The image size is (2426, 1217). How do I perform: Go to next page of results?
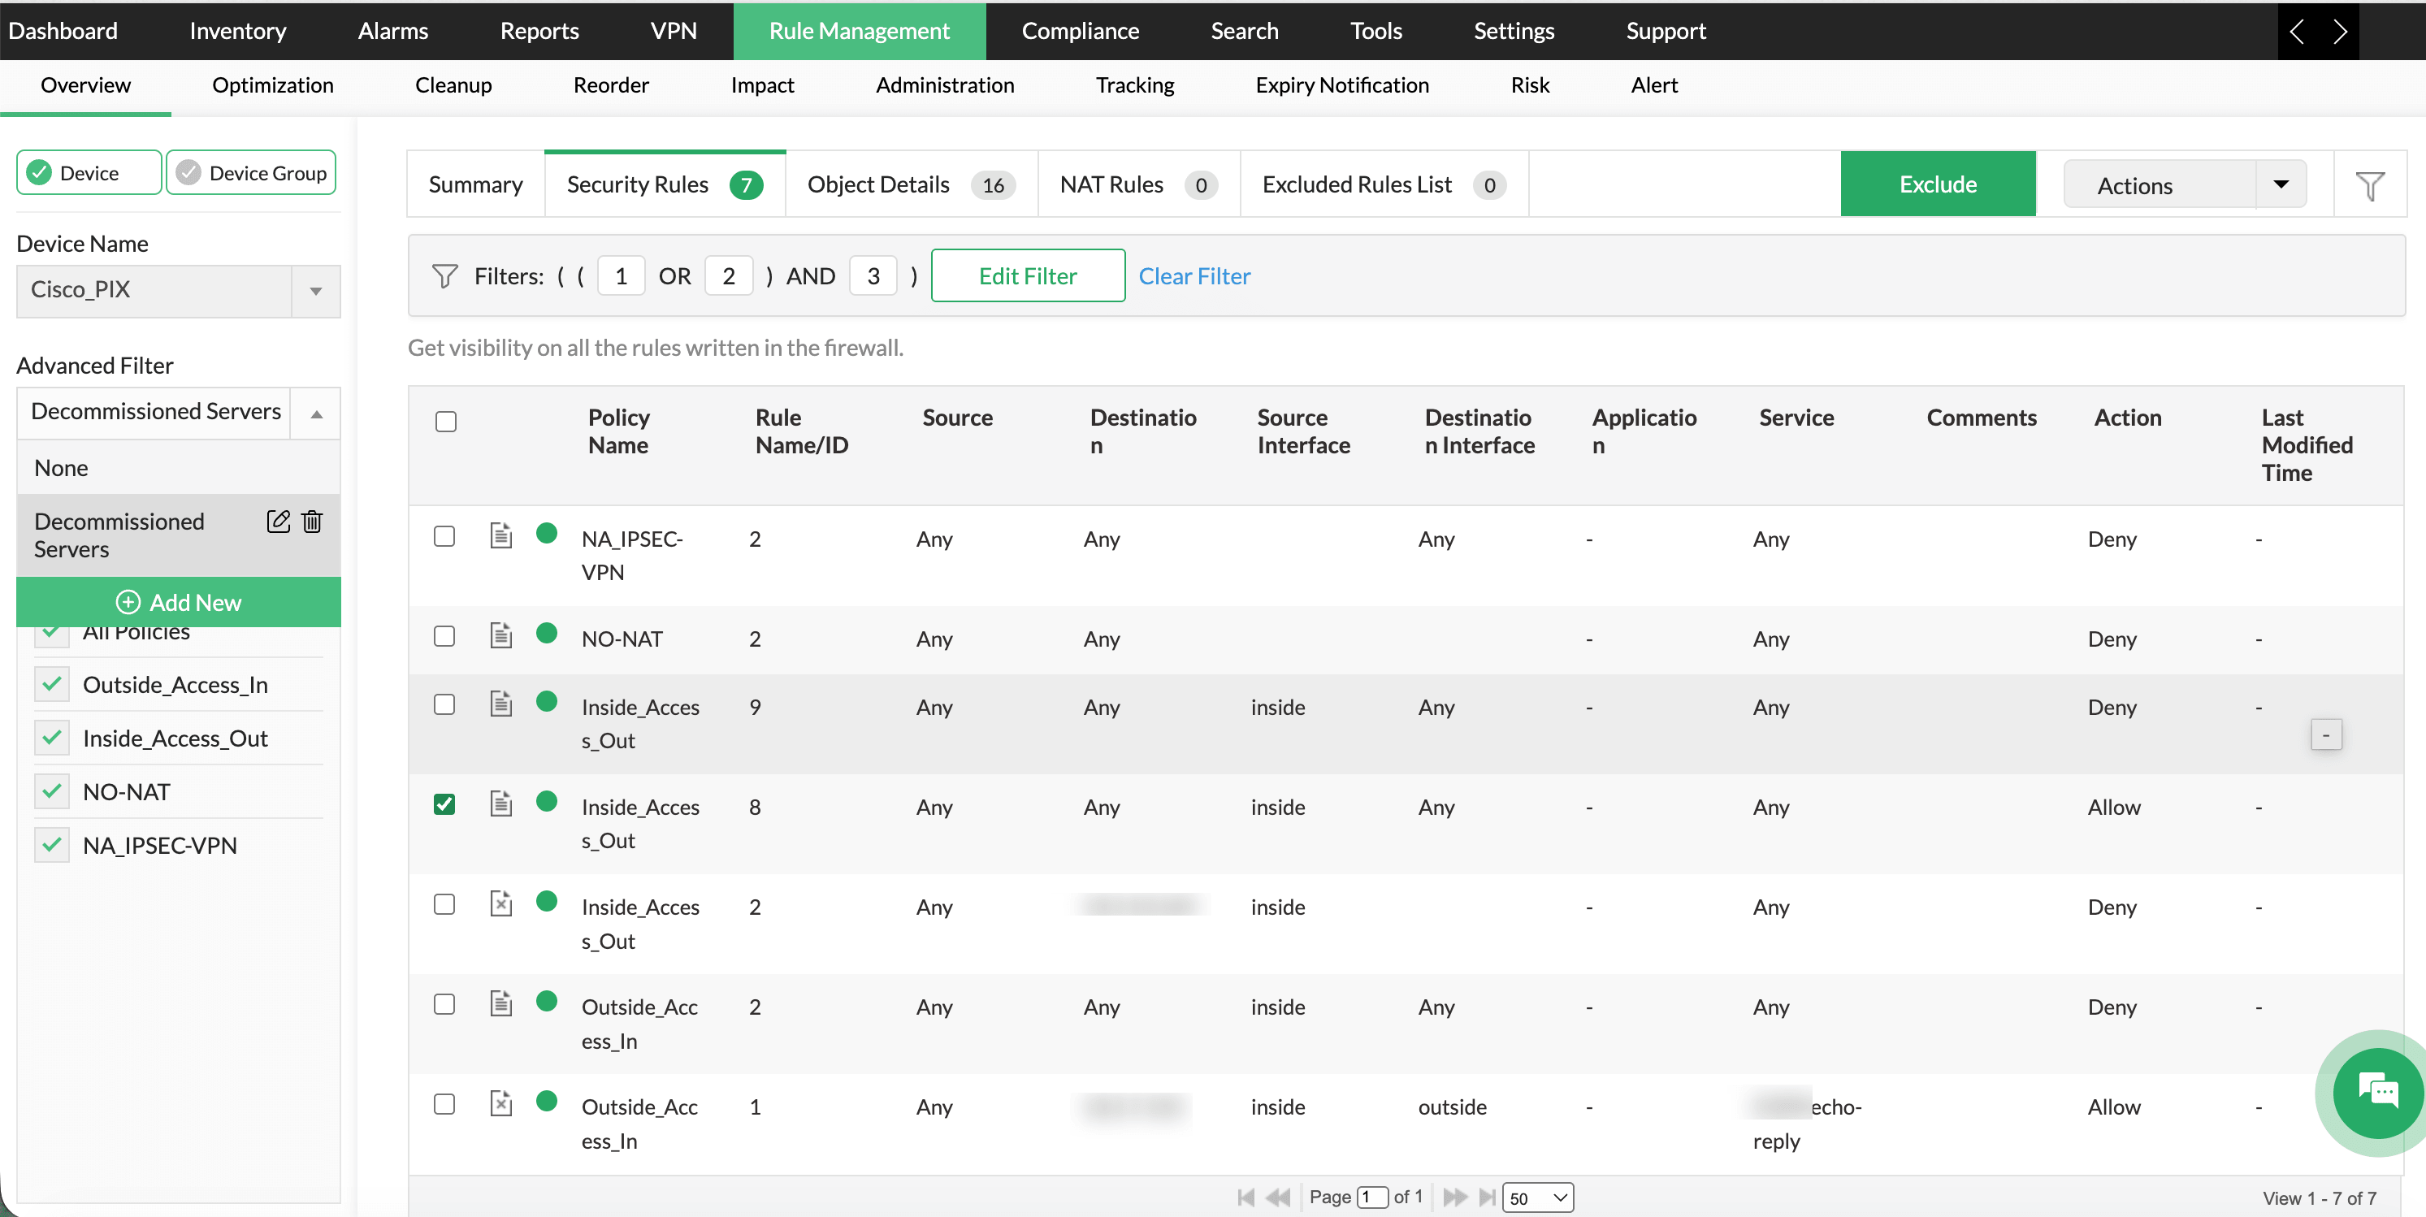(1455, 1198)
